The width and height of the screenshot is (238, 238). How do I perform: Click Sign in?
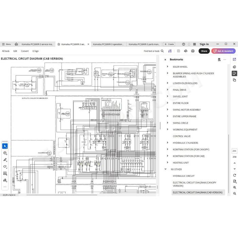tap(204, 44)
